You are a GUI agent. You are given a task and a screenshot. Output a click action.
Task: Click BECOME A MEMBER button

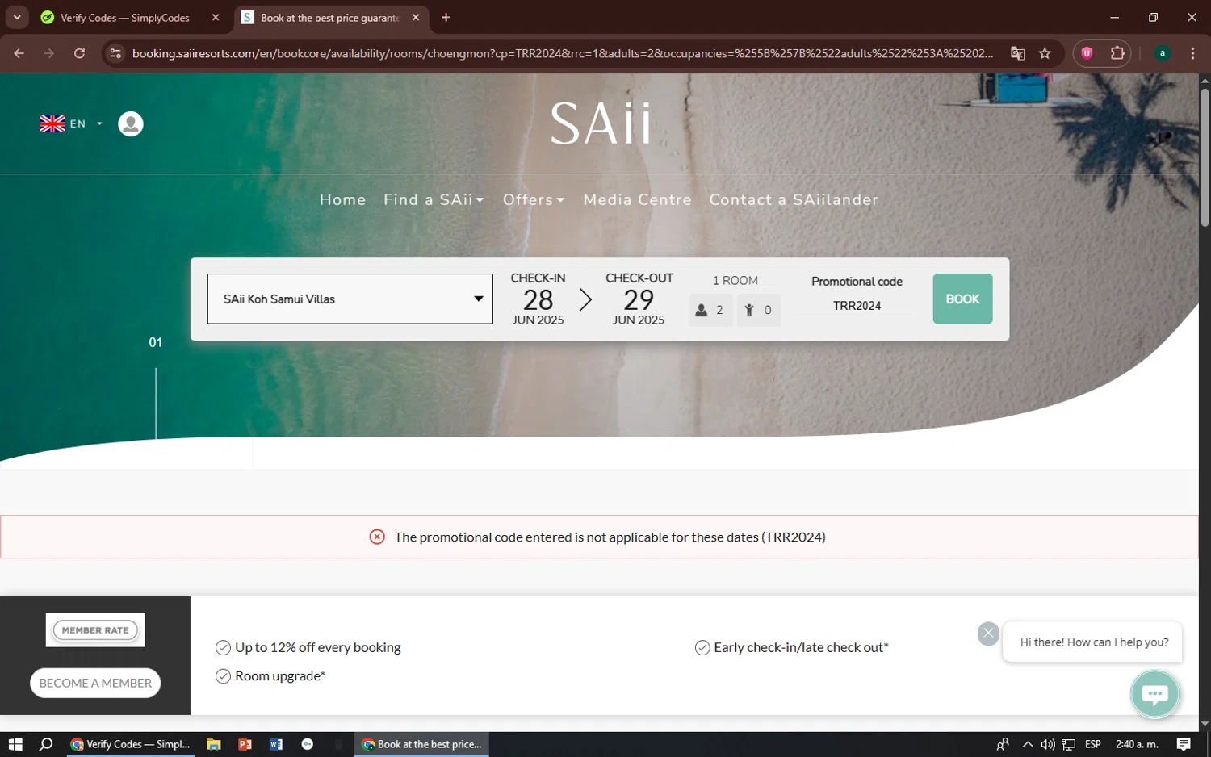coord(95,683)
